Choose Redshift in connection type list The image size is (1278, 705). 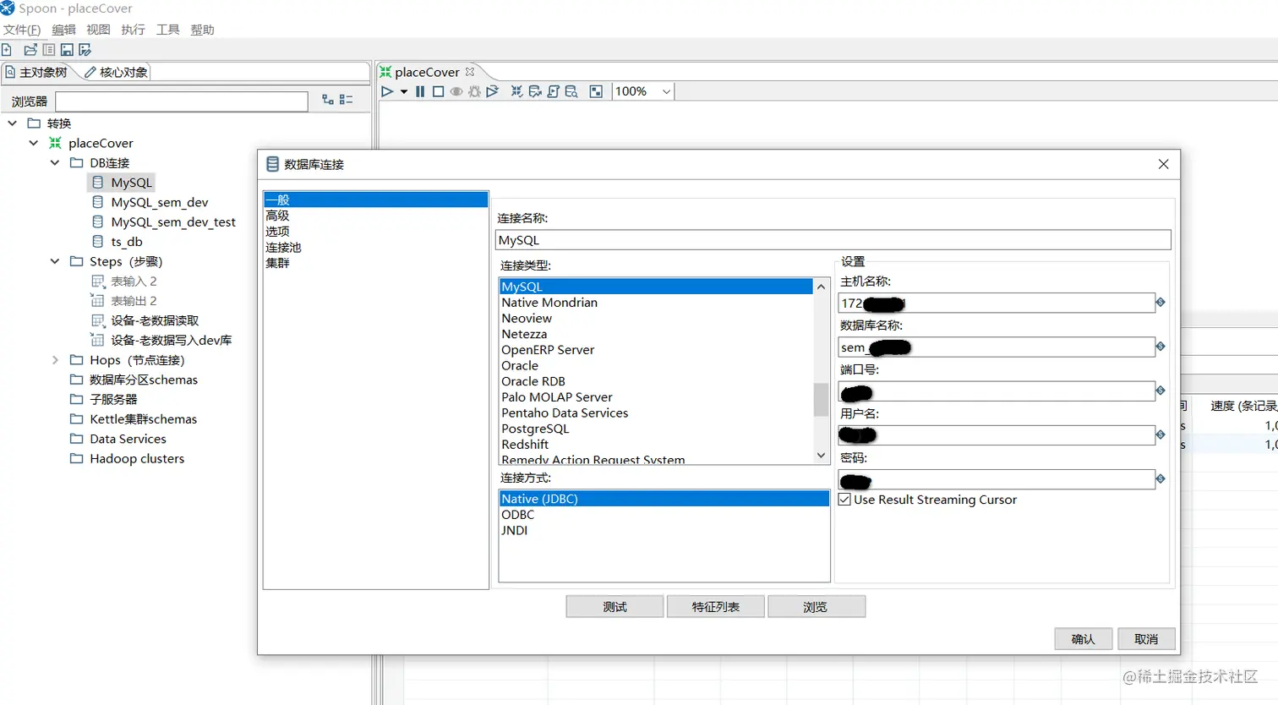[x=525, y=445]
